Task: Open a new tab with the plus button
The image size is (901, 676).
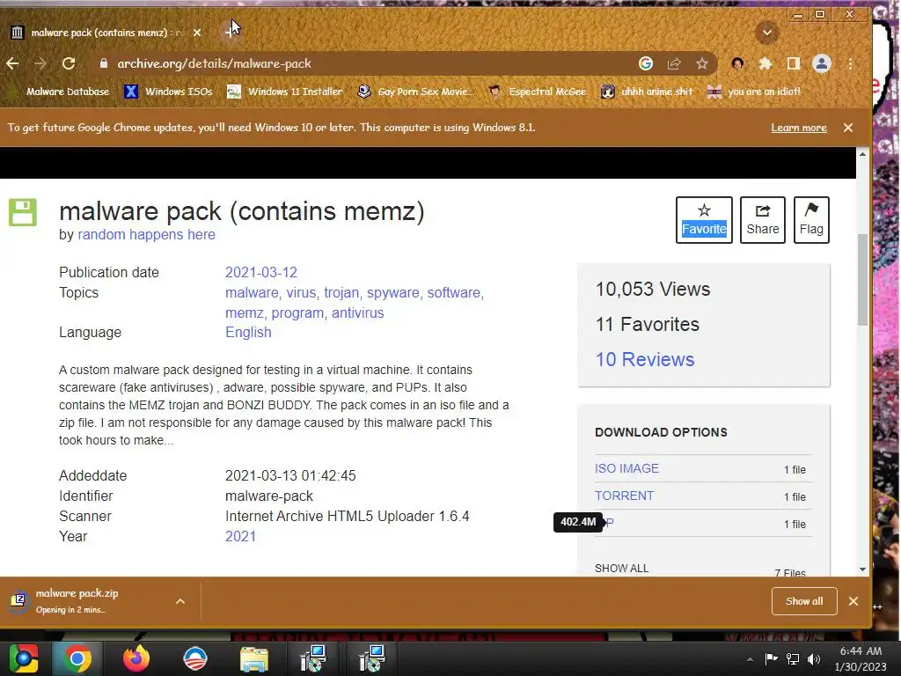Action: point(231,33)
